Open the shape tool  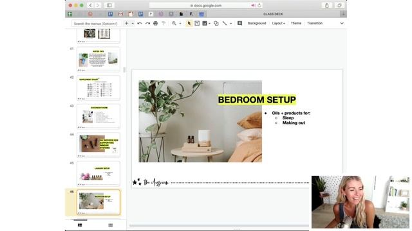click(x=216, y=23)
